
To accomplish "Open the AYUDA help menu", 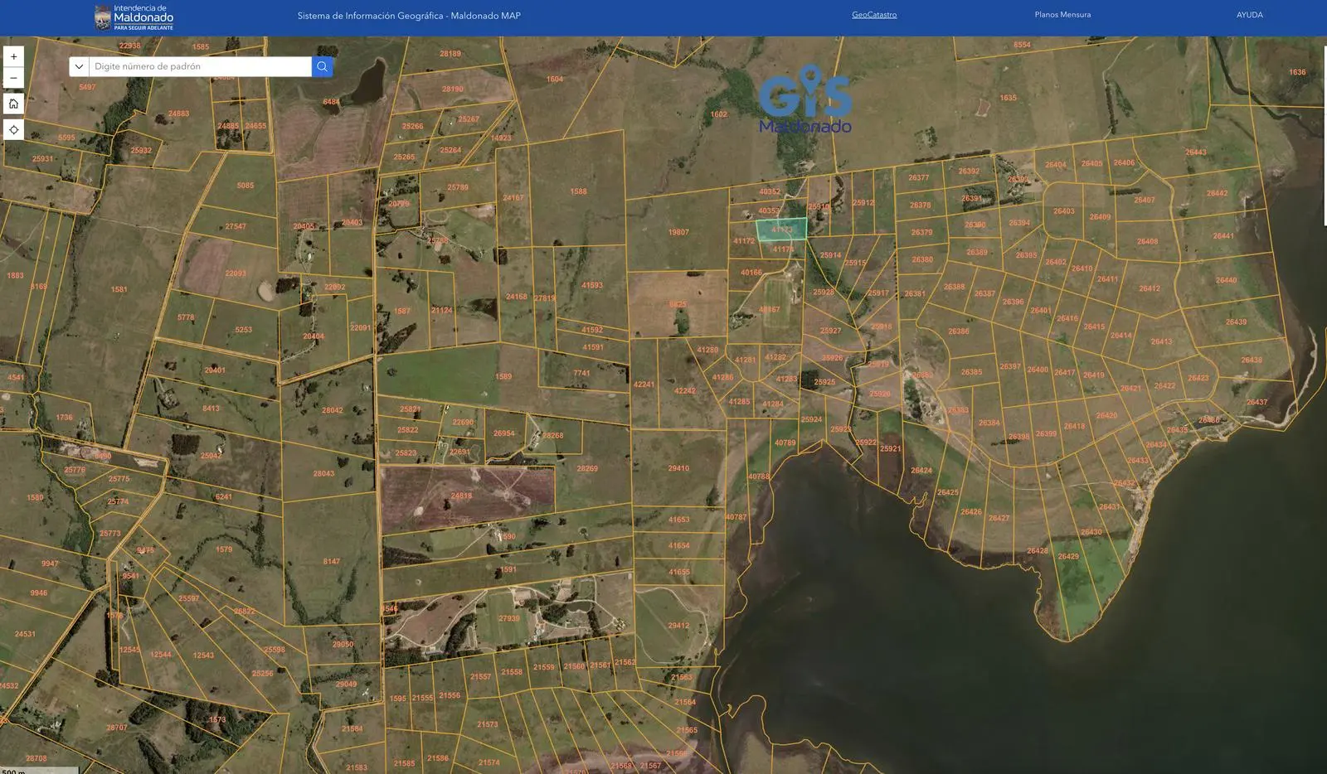I will (x=1249, y=15).
